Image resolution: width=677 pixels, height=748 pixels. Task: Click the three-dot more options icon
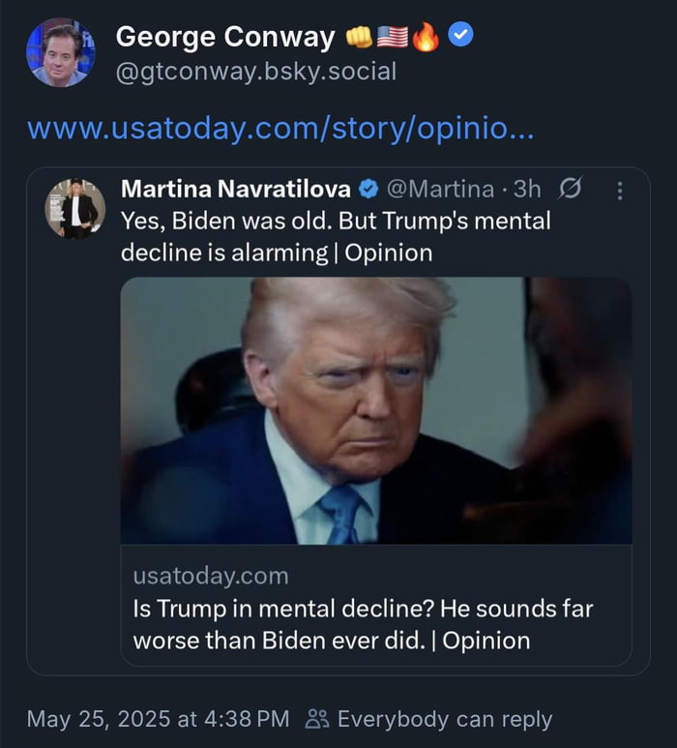[x=620, y=191]
